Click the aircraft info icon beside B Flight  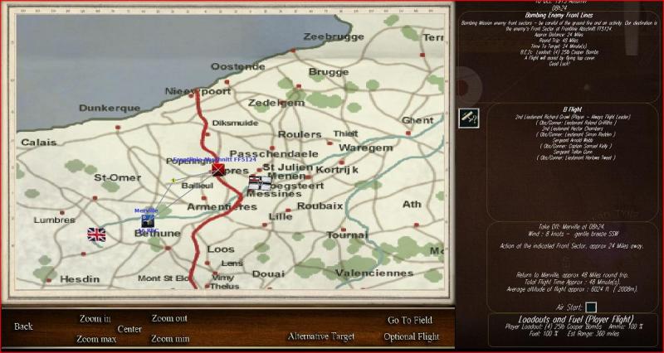[469, 118]
